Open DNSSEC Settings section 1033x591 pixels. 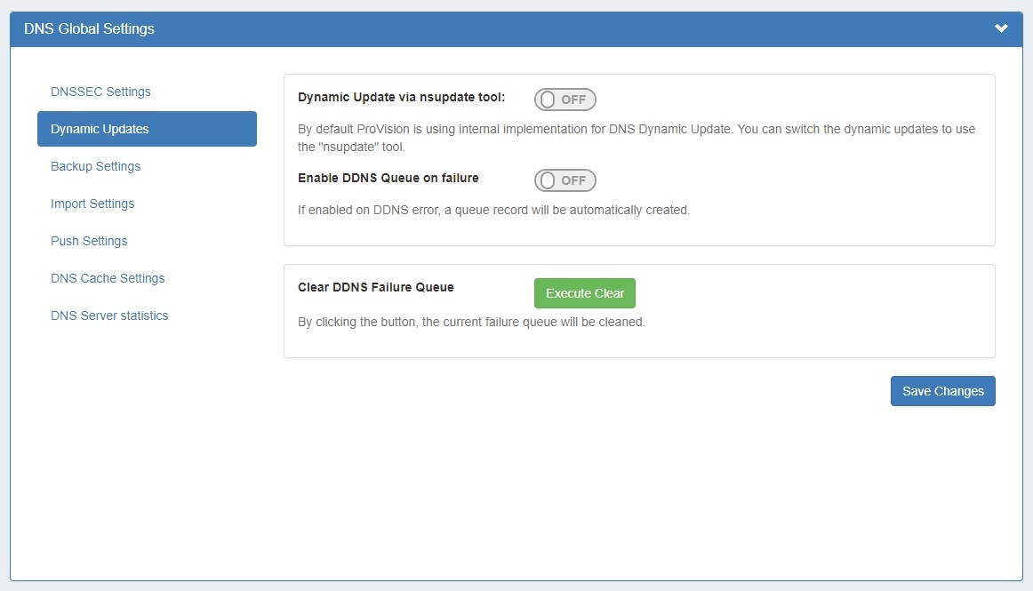pos(100,92)
